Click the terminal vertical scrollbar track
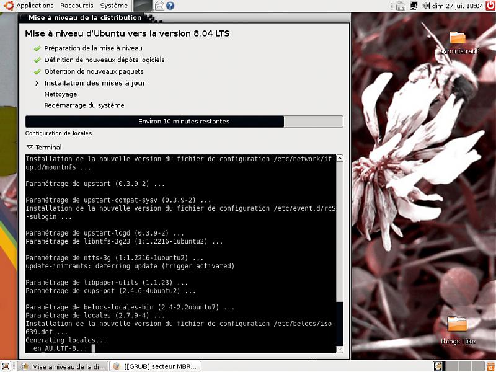496x372 pixels. pos(340,254)
